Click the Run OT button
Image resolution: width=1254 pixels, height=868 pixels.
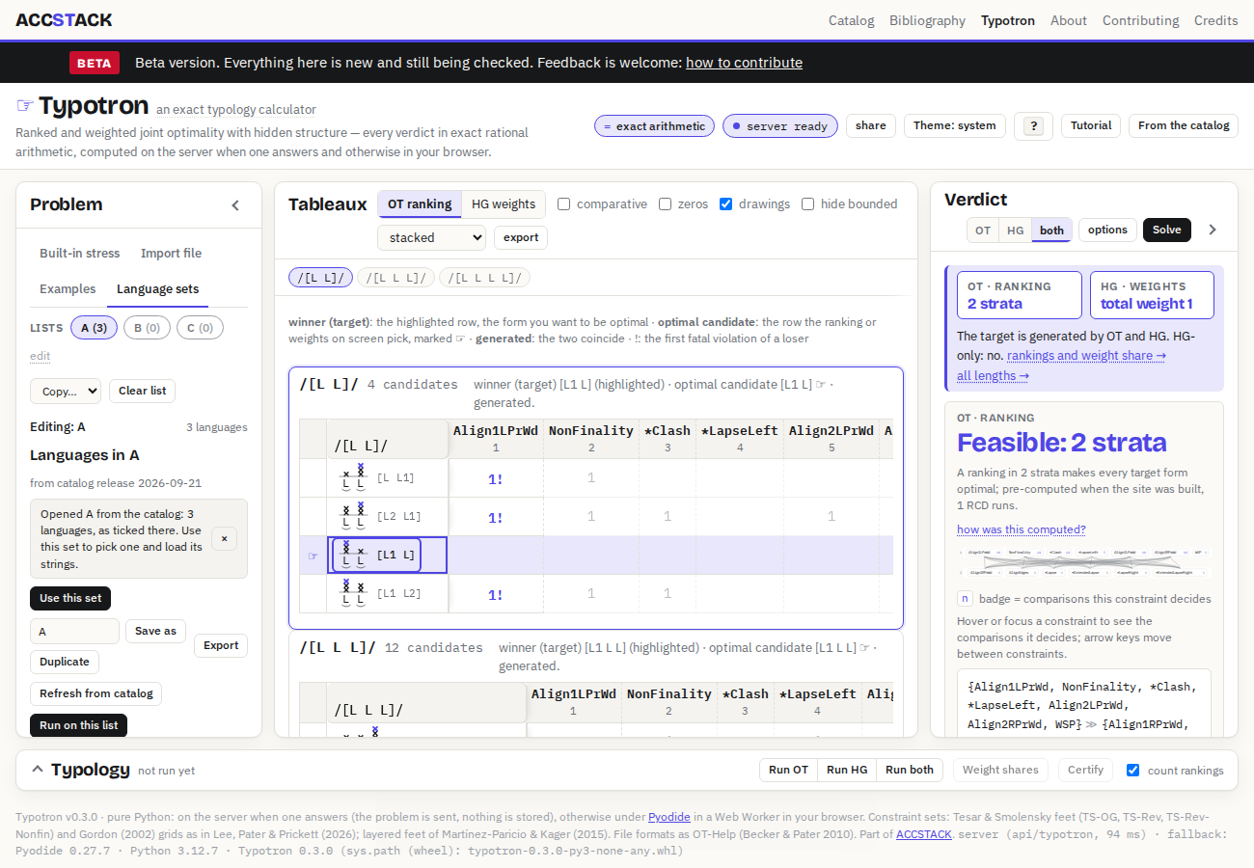[x=789, y=770]
